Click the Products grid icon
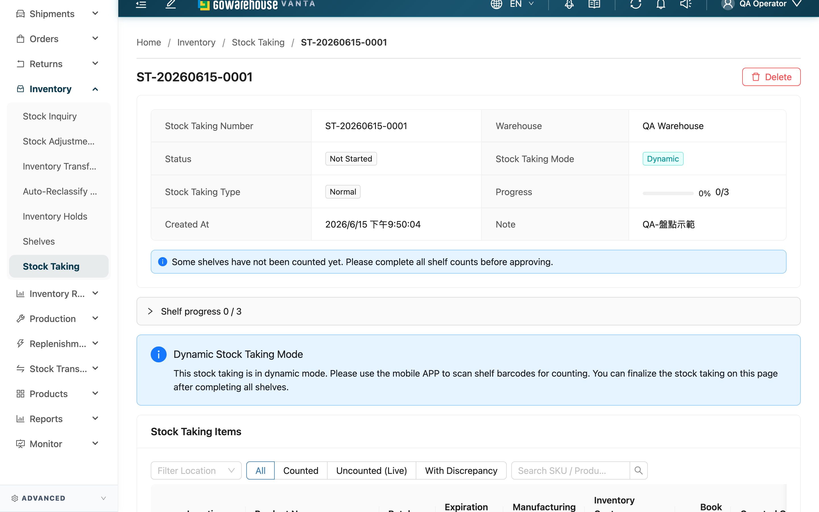 (20, 393)
